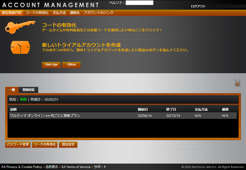Click the Dark Age trial button
Viewport: 246px width, 170px height.
[51, 65]
